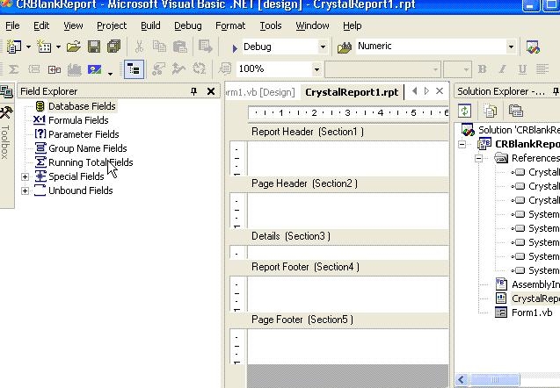Screen dimensions: 560x388
Task: Click the Save All toolbar icon
Action: point(112,47)
